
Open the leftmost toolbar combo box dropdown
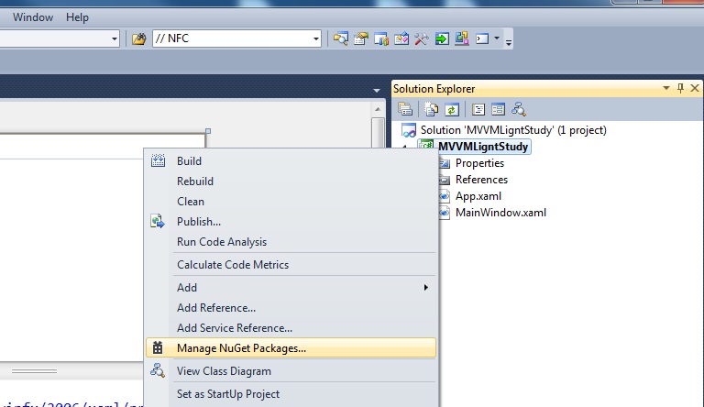pos(115,39)
